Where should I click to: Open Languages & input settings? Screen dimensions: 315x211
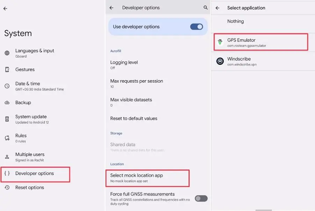pyautogui.click(x=53, y=53)
